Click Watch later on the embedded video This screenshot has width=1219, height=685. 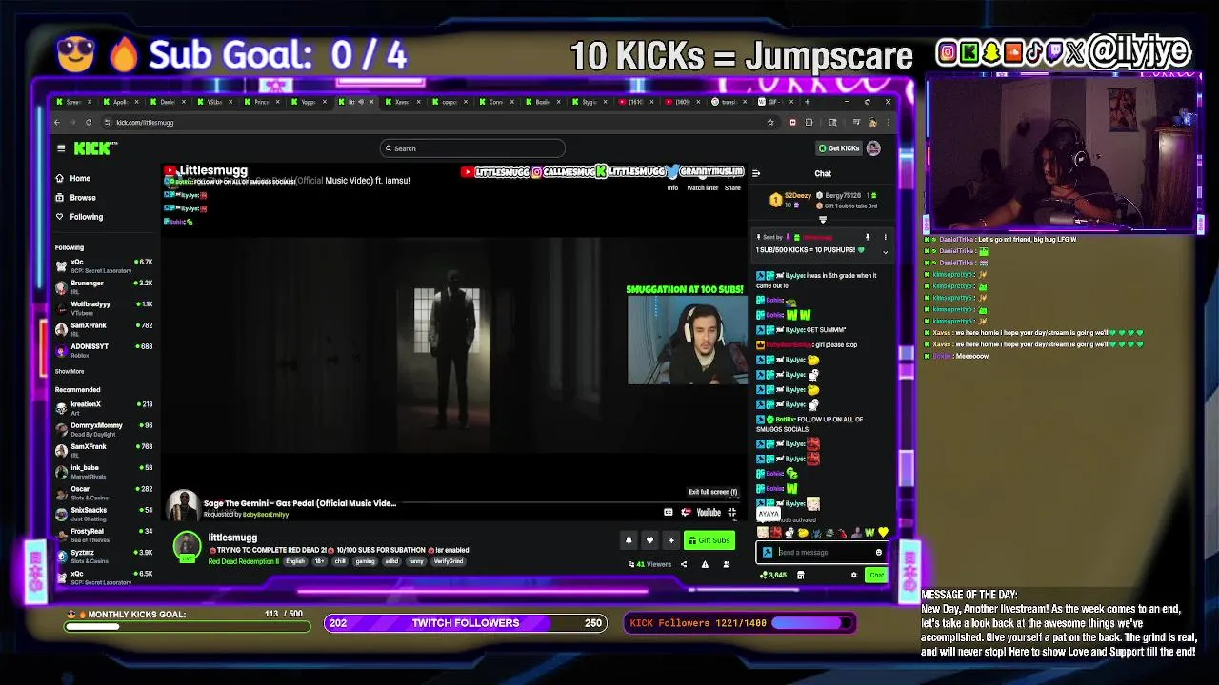[703, 187]
